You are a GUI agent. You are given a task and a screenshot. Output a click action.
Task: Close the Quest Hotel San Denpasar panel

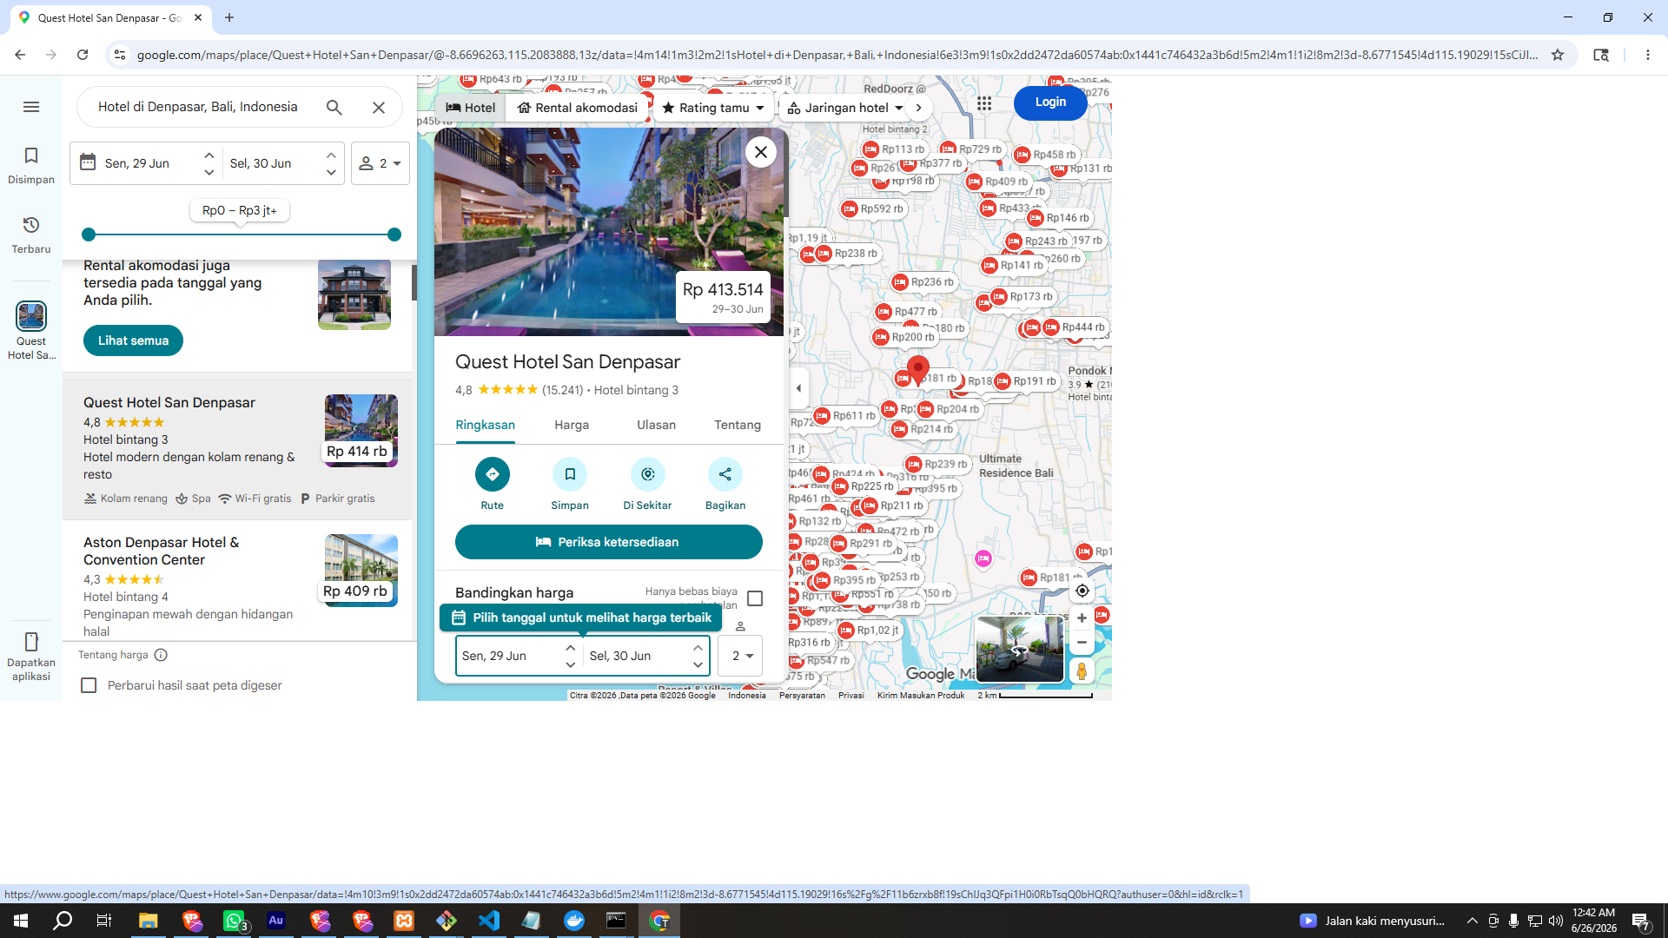pos(761,152)
